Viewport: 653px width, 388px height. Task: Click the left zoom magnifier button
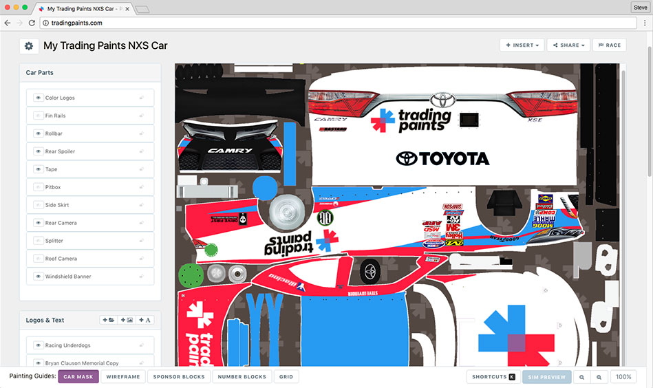click(582, 377)
